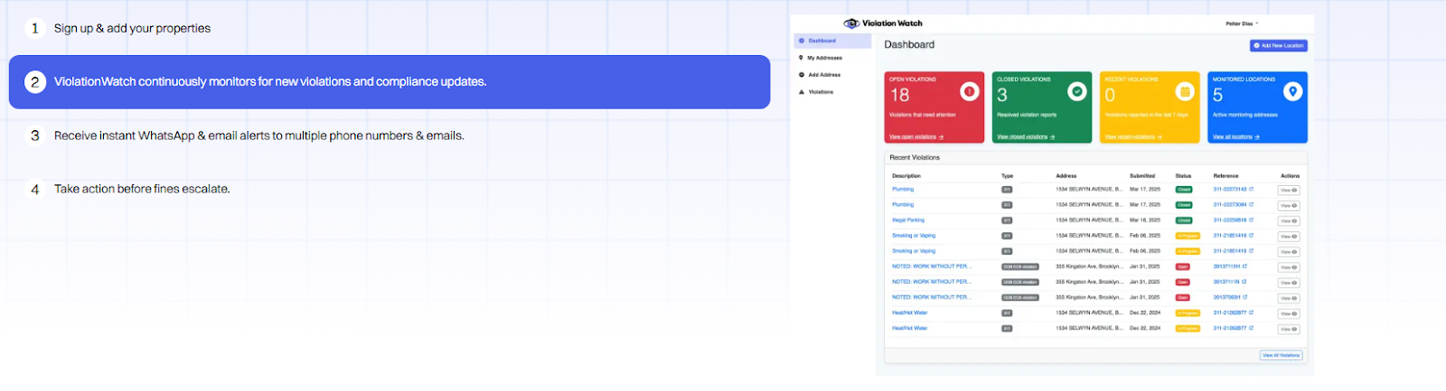Screen dimensions: 1446x391
Task: Click the View button in the 39137113H row
Action: pyautogui.click(x=1289, y=267)
